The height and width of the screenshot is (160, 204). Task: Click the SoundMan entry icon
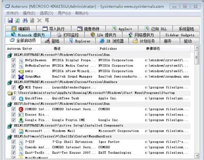pos(21,77)
